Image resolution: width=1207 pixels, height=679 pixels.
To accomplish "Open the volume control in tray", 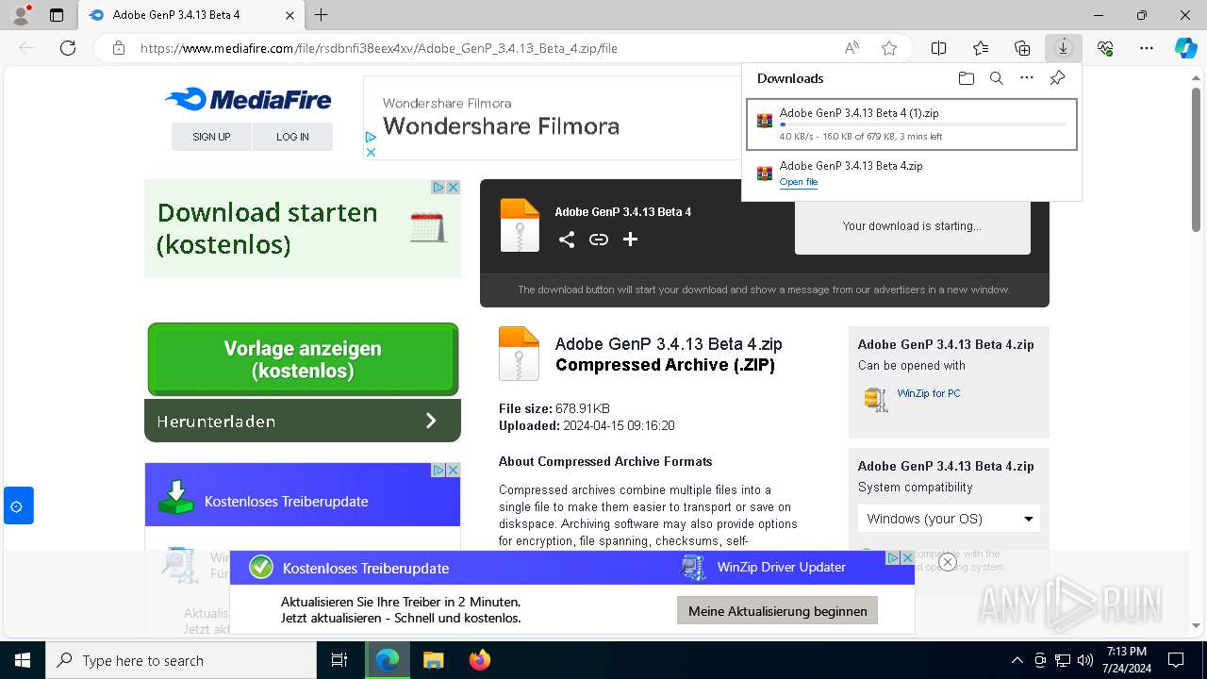I will [1085, 660].
